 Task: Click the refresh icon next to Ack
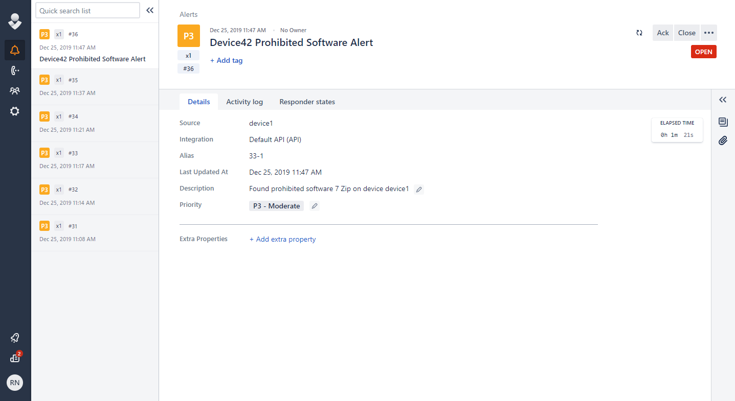pyautogui.click(x=639, y=33)
